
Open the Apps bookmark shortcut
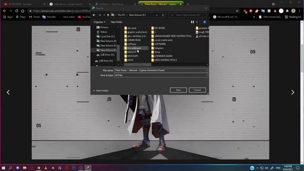8,17
